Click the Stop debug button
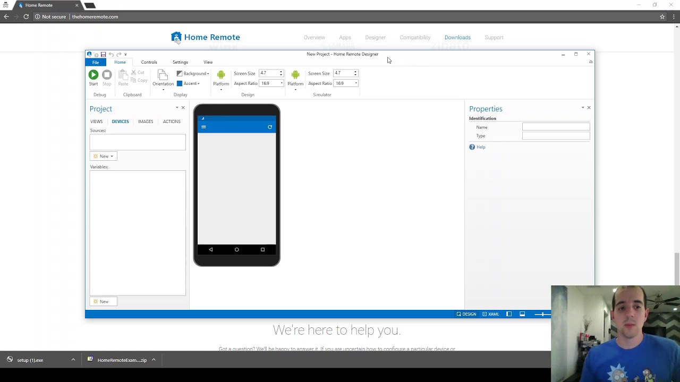The image size is (680, 382). coord(107,77)
